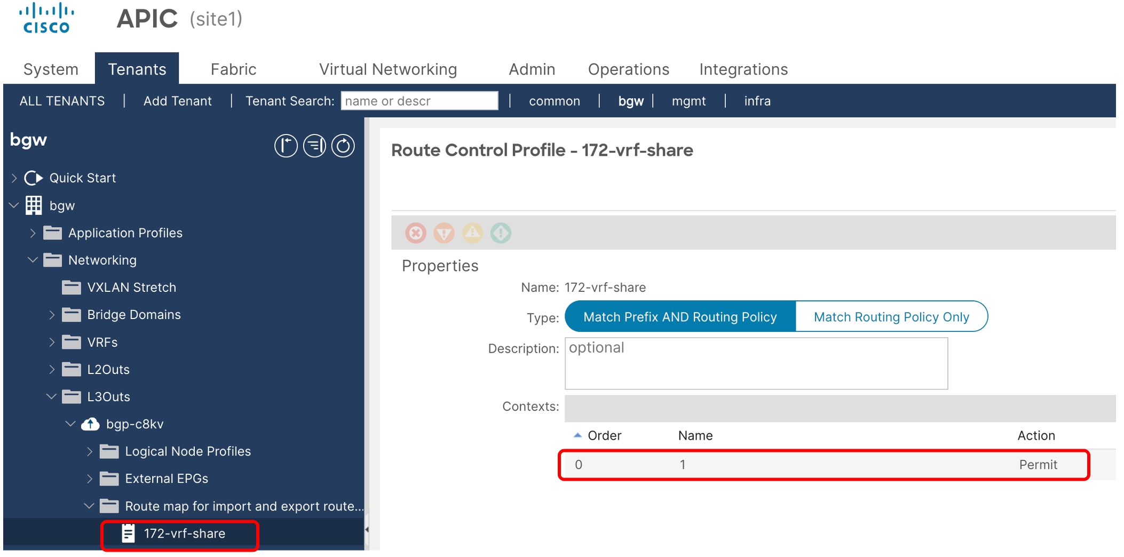The image size is (1124, 557).
Task: Expand the VRFs chevron
Action: (52, 343)
